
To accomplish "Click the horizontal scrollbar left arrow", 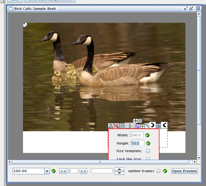I will pos(9,162).
